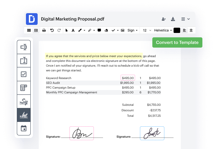Select the text tool 'A'
The image size is (217, 149).
coord(73,30)
